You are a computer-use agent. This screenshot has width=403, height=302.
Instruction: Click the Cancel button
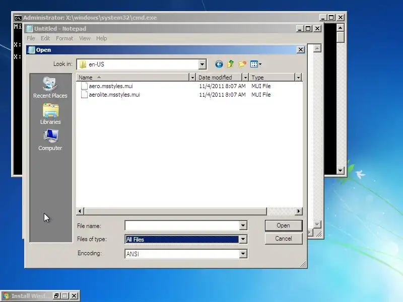[284, 239]
